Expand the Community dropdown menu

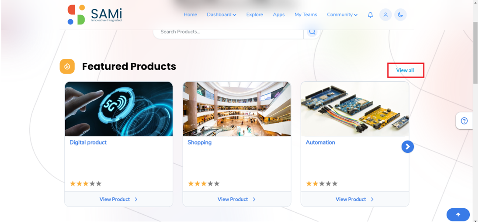(342, 15)
